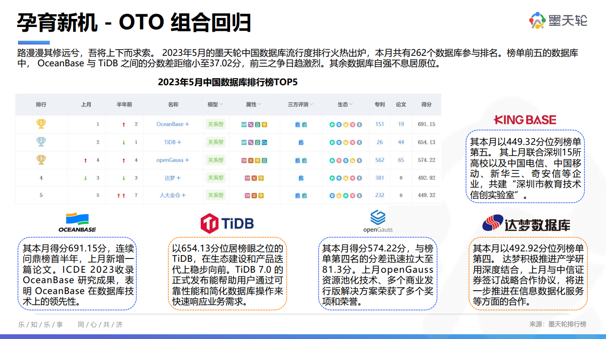Click the third-party evaluation icon in 达梦 row
This screenshot has height=339, width=606.
tap(301, 178)
